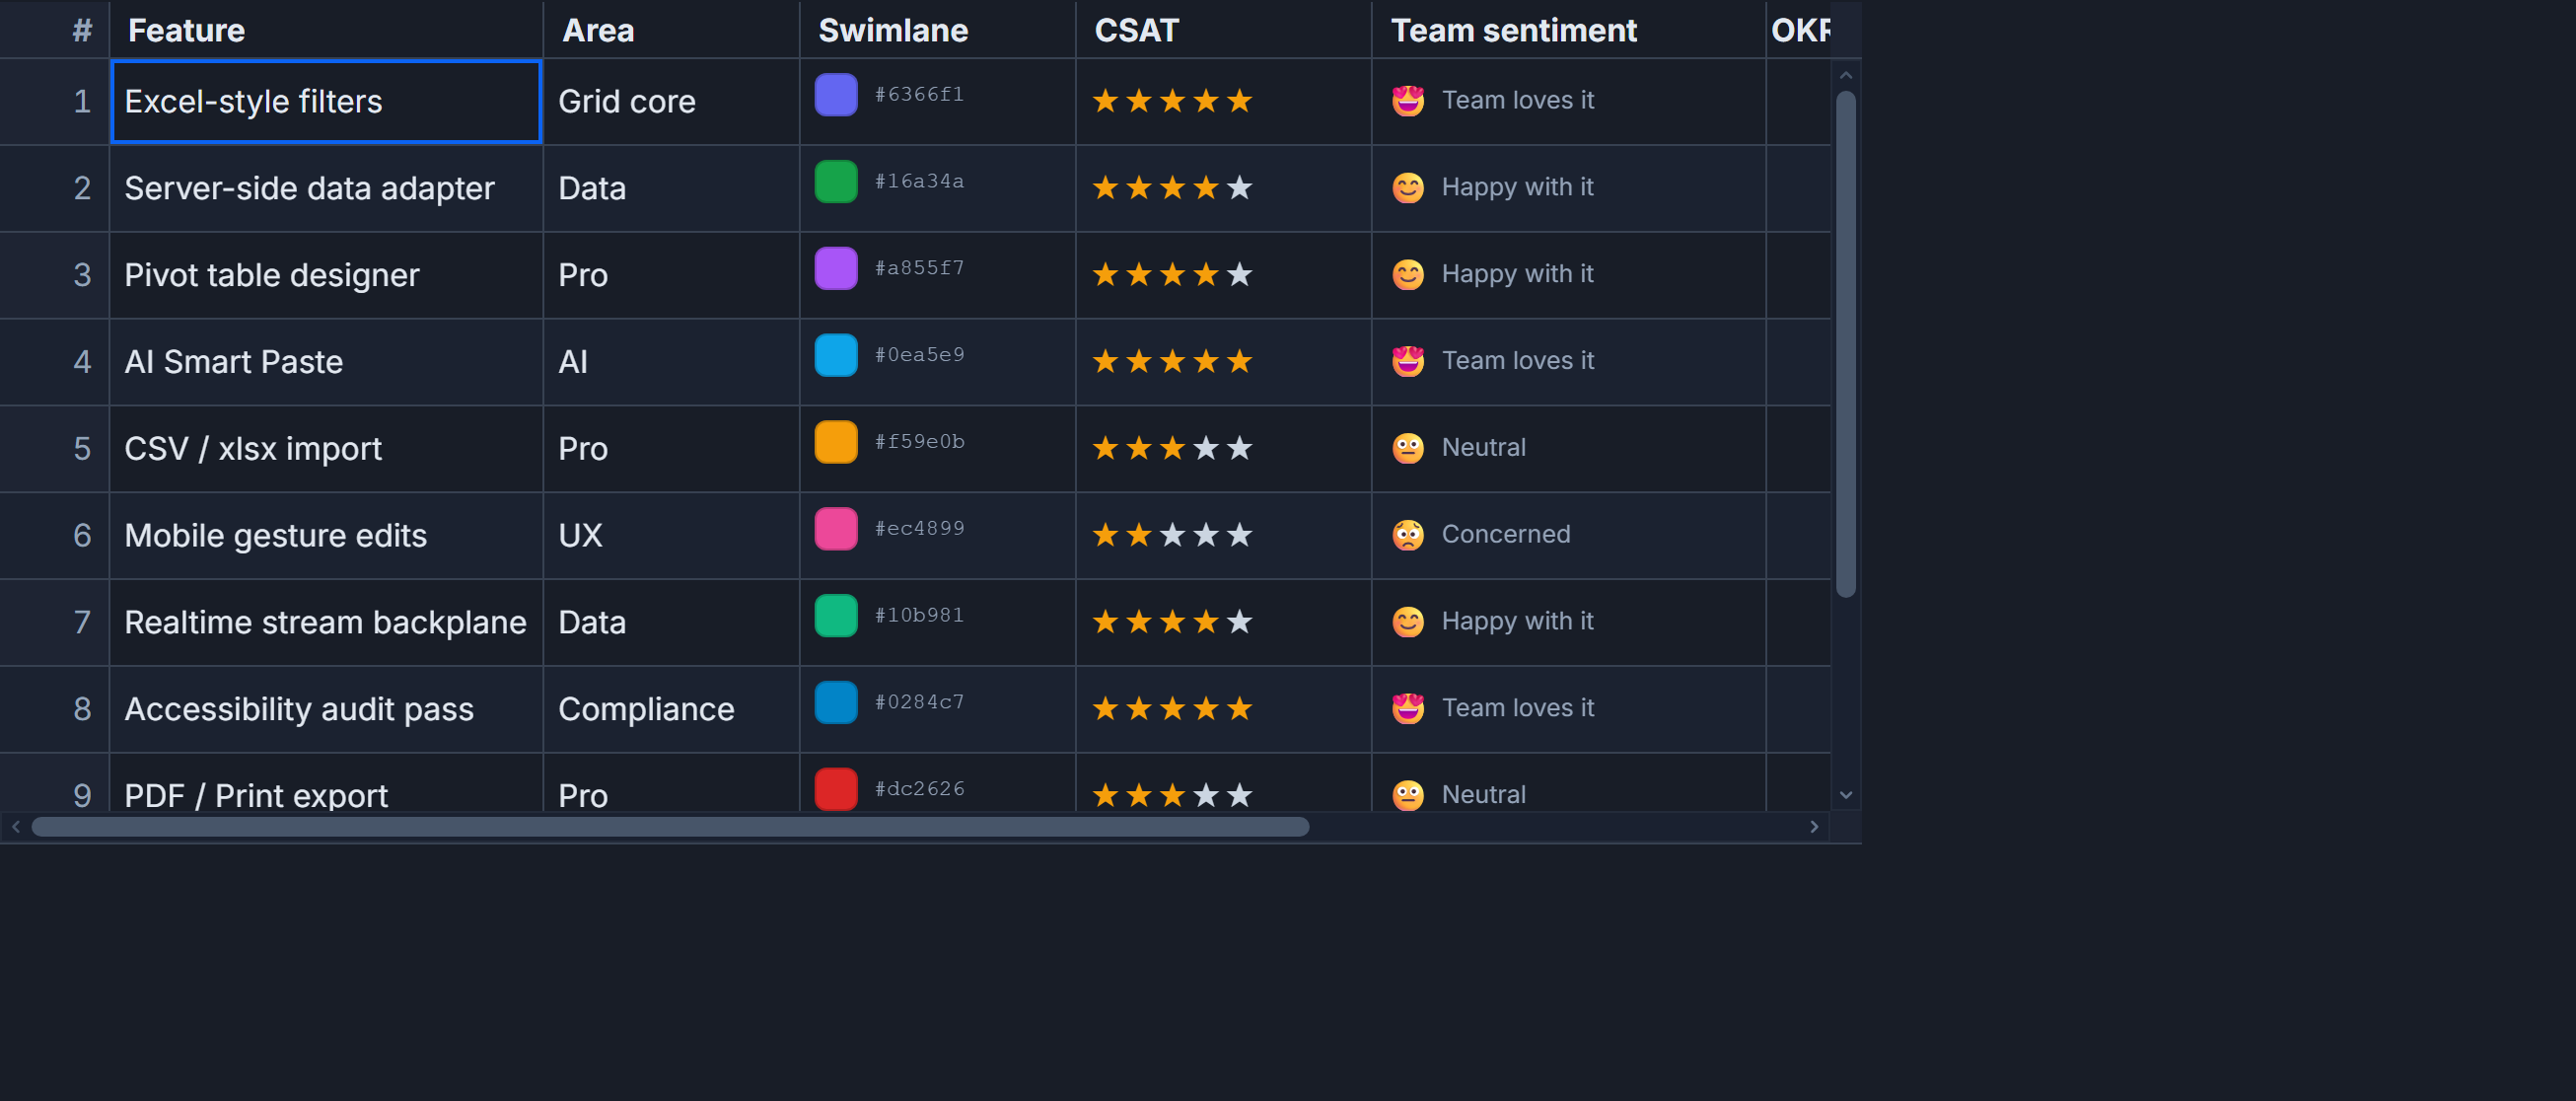This screenshot has height=1101, width=2576.
Task: Select the red #dc2626 swatch
Action: coord(836,789)
